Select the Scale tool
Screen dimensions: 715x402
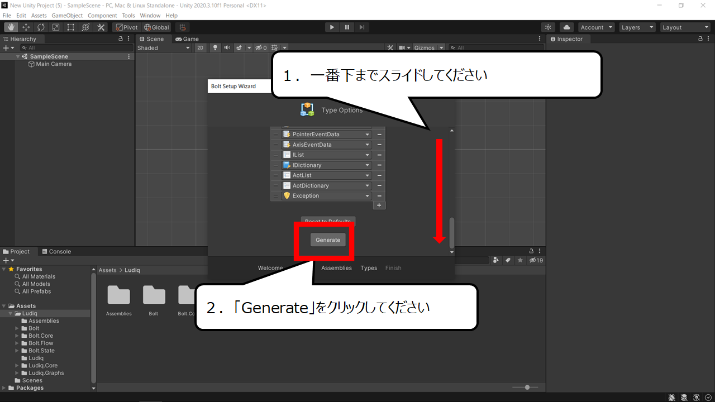pyautogui.click(x=56, y=27)
